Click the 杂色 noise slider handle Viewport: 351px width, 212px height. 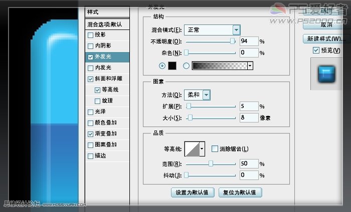[x=186, y=52]
